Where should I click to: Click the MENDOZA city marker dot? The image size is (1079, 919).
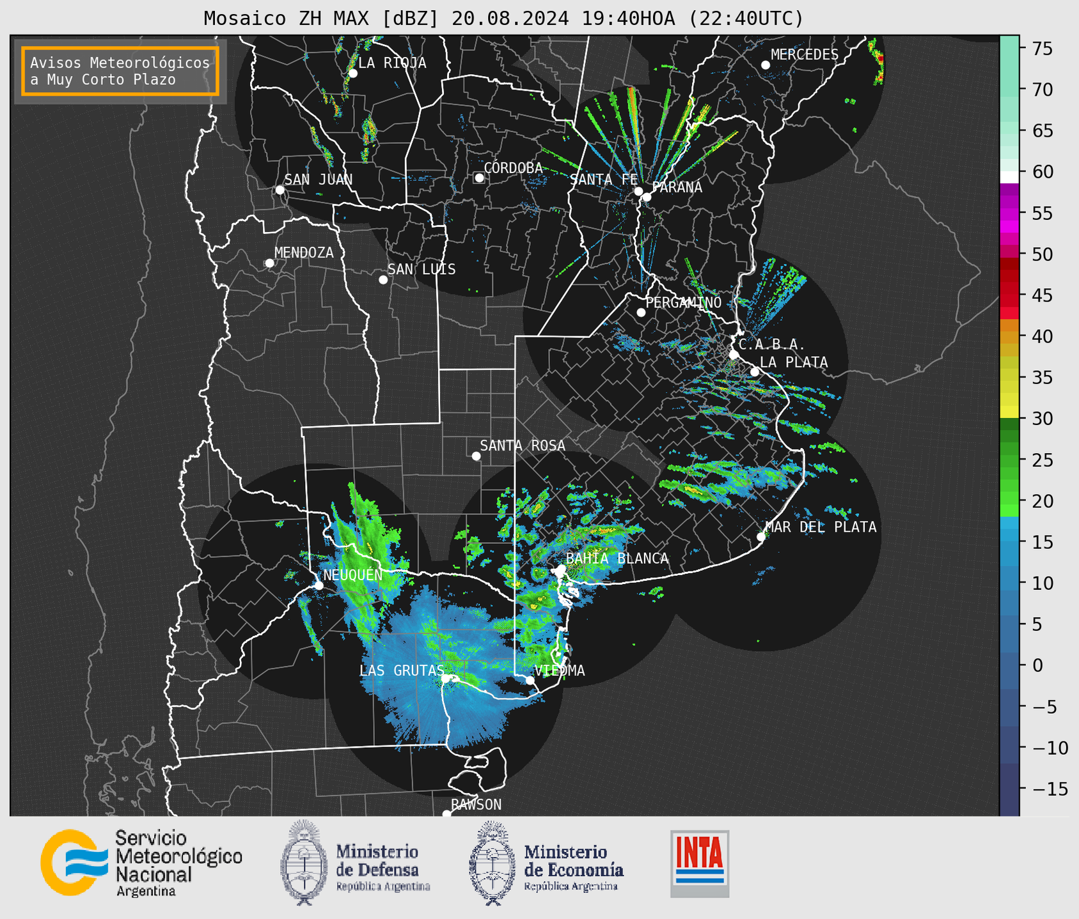[269, 263]
